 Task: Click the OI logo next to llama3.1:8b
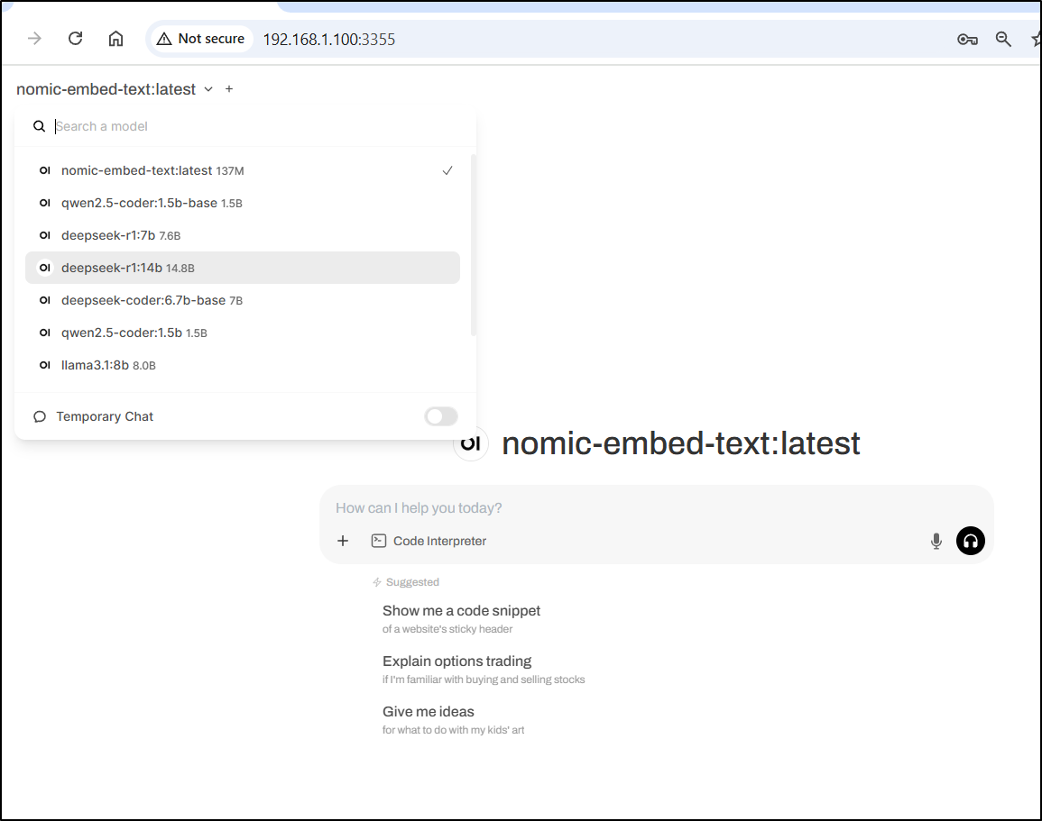point(44,365)
